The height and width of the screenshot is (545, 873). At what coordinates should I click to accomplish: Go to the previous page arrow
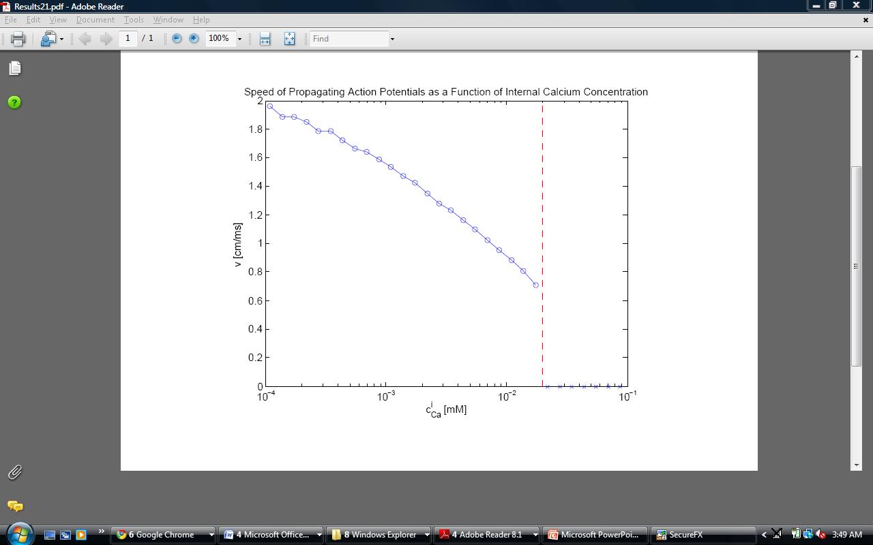(85, 39)
